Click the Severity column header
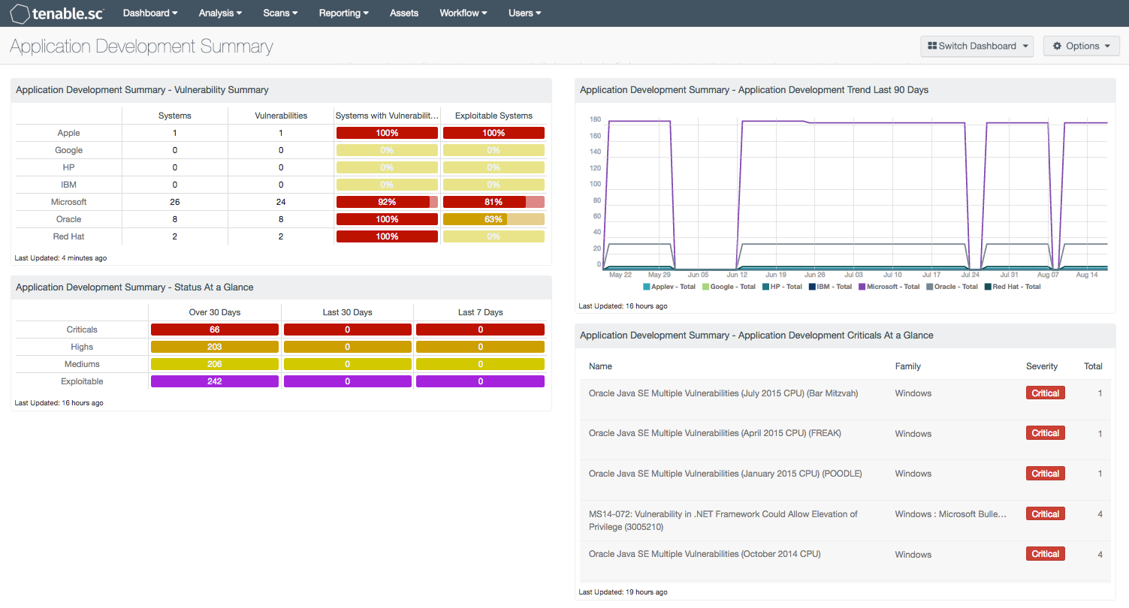The height and width of the screenshot is (608, 1129). coord(1042,366)
